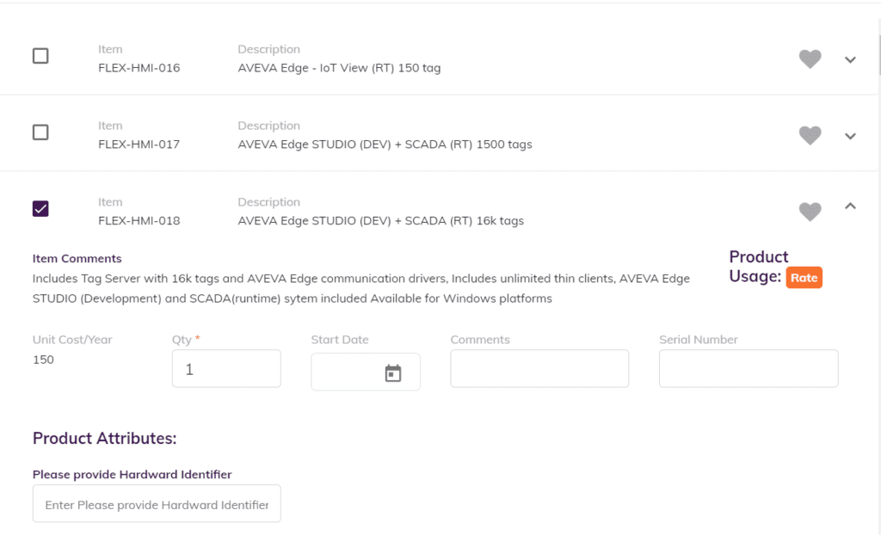Viewport: 881px width, 535px height.
Task: Click the SCADA (RT) 1500 tags description
Action: 385,145
